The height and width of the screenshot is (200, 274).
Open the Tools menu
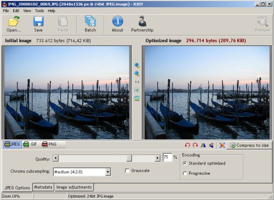click(39, 11)
